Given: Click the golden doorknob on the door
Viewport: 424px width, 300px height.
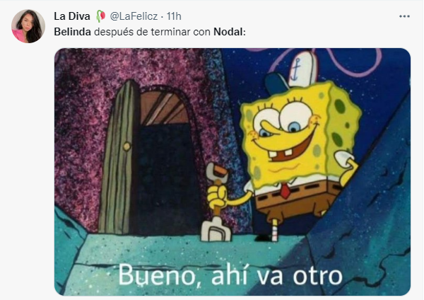Looking at the screenshot, I should click(x=126, y=146).
